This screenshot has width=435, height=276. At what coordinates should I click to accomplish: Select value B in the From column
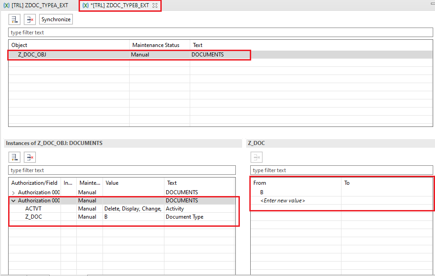click(262, 192)
